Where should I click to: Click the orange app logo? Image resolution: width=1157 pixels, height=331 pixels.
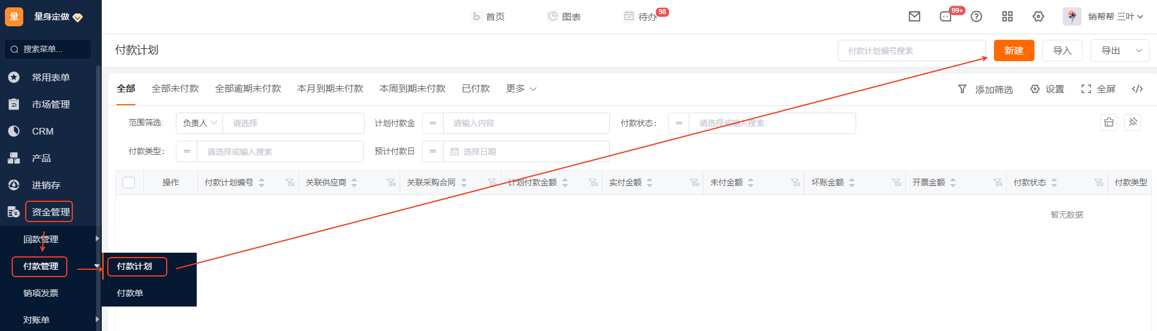click(13, 17)
